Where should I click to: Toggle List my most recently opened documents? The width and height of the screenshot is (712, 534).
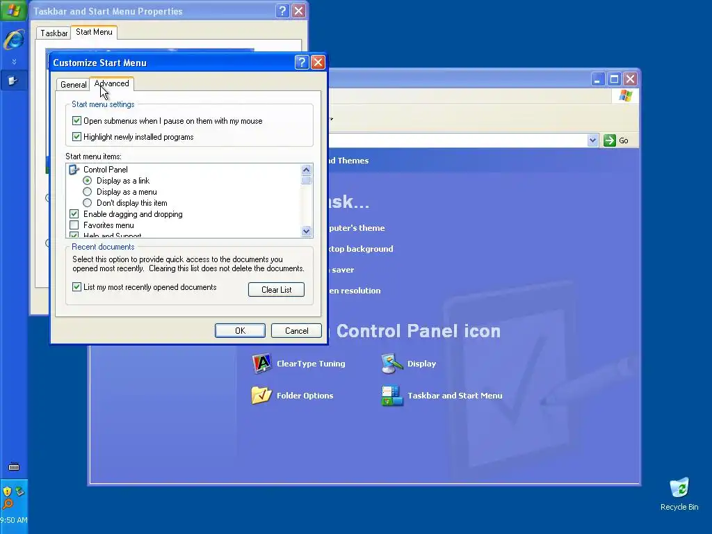coord(76,287)
